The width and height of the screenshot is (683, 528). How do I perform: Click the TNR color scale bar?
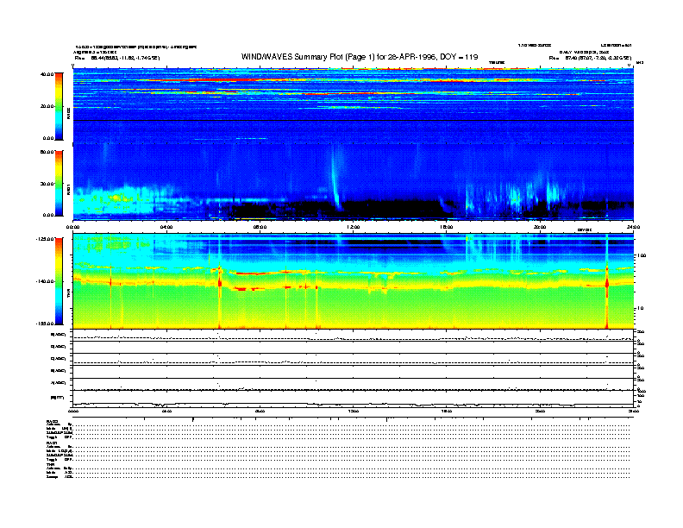click(x=59, y=281)
